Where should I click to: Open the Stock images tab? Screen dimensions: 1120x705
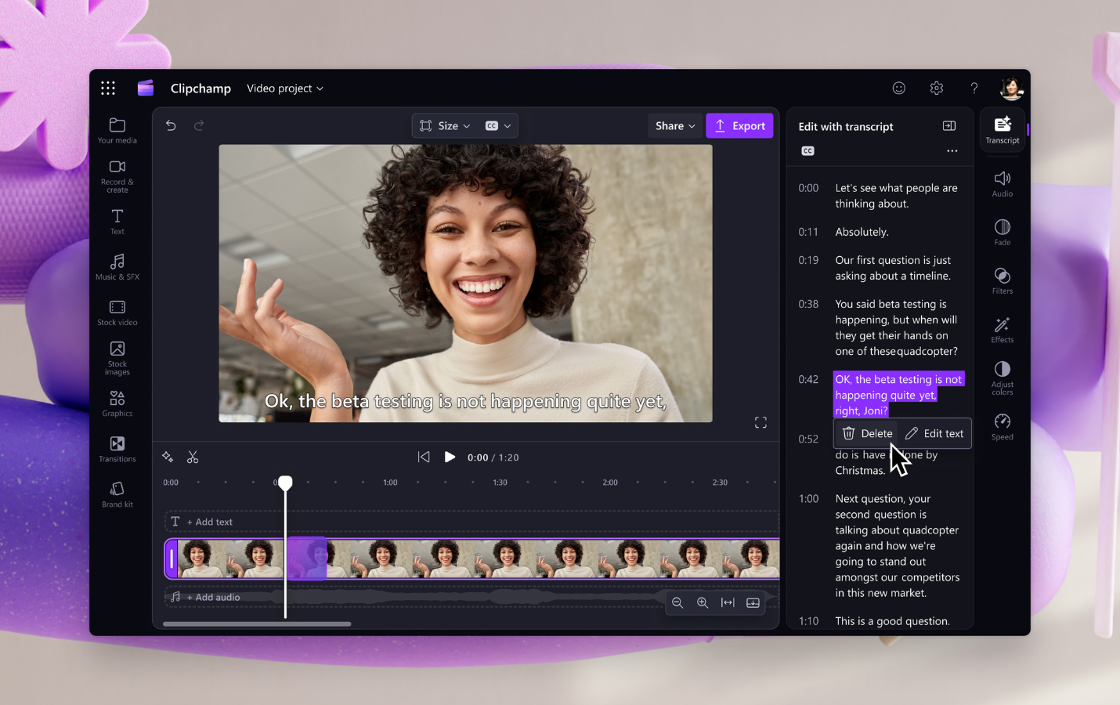pos(117,358)
